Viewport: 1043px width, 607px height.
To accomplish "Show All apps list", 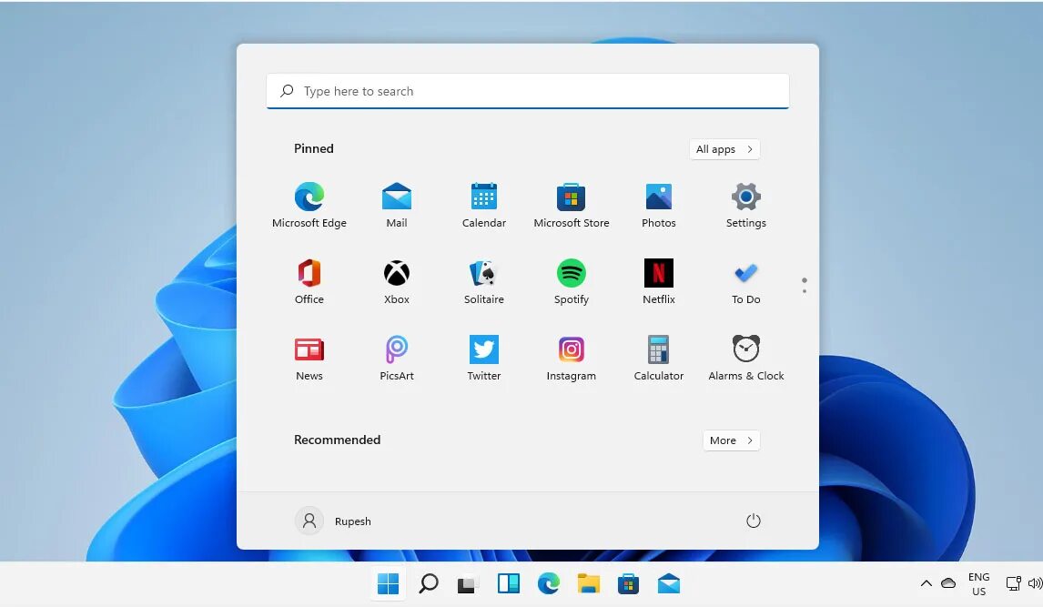I will 724,149.
